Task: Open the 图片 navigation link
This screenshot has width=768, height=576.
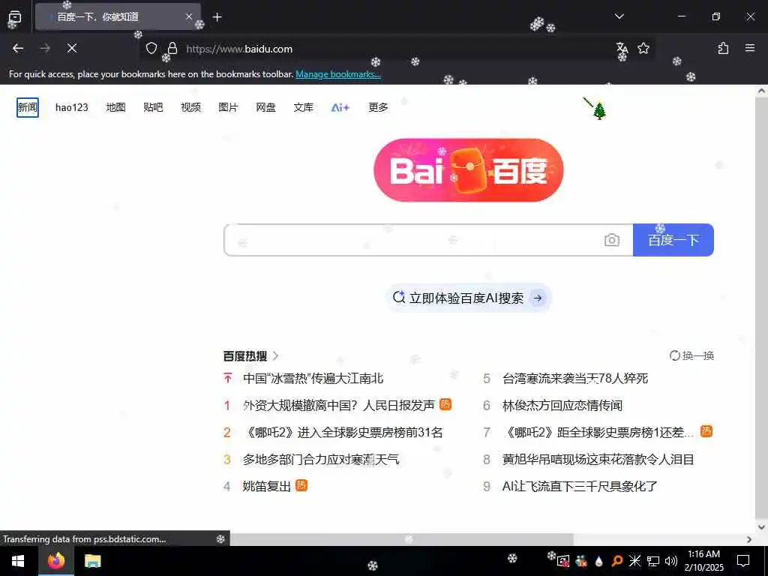Action: (x=228, y=107)
